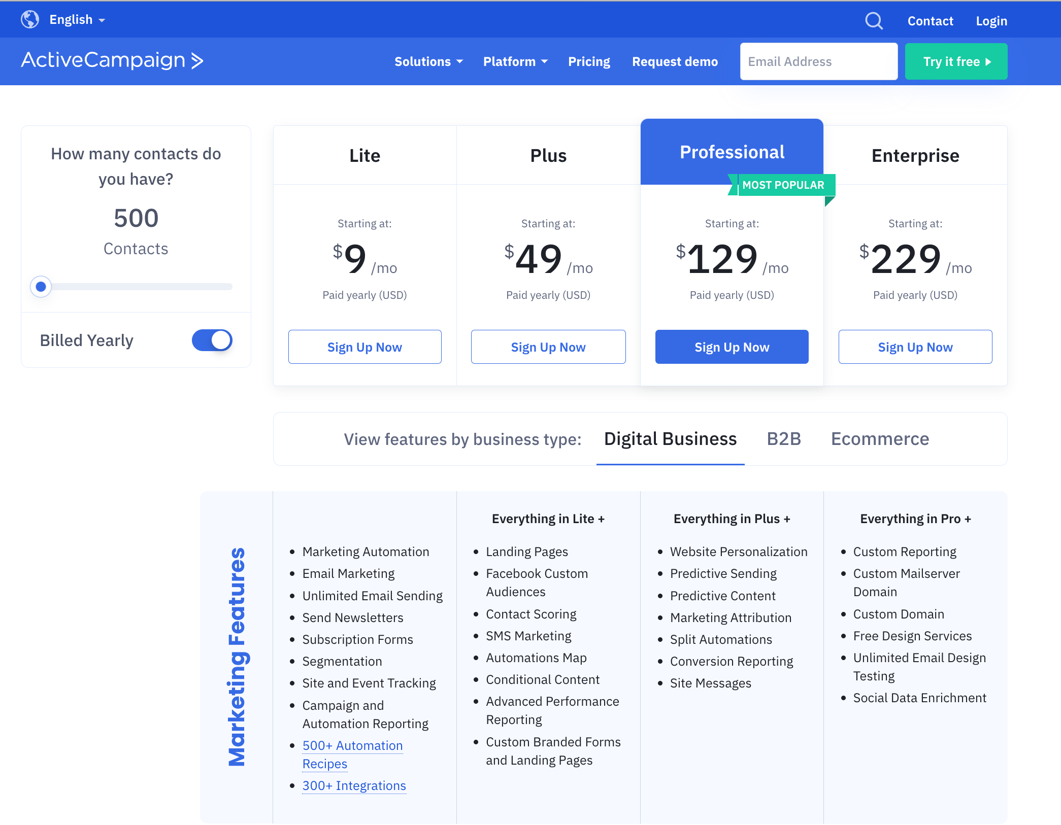
Task: Open Request demo menu item
Action: click(x=675, y=61)
